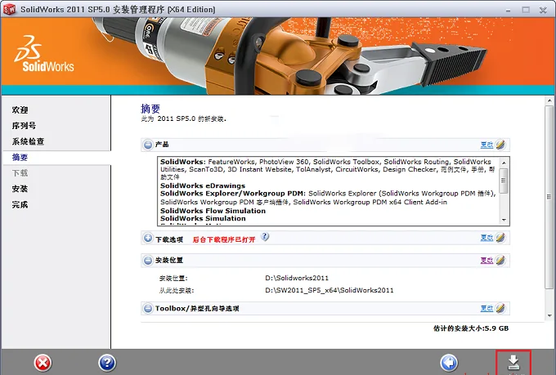Select the 摘要 step in the sidebar
This screenshot has height=375, width=556.
point(20,158)
